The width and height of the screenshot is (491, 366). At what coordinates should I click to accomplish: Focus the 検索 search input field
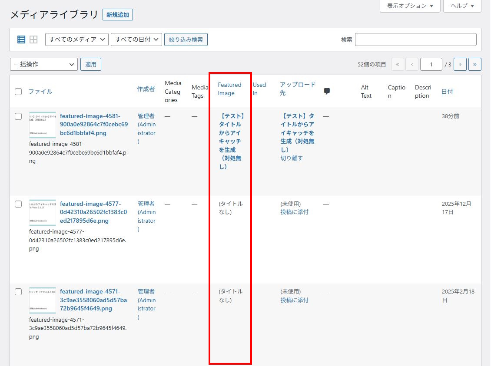(415, 40)
